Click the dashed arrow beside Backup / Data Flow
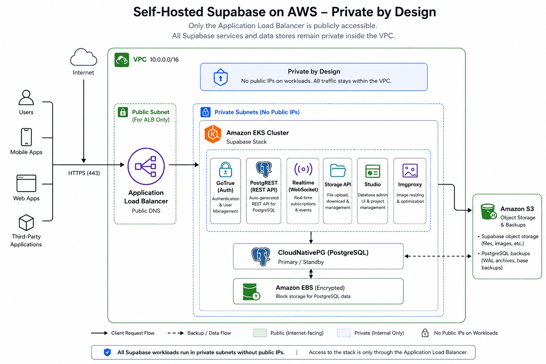This screenshot has width=546, height=364. click(176, 333)
